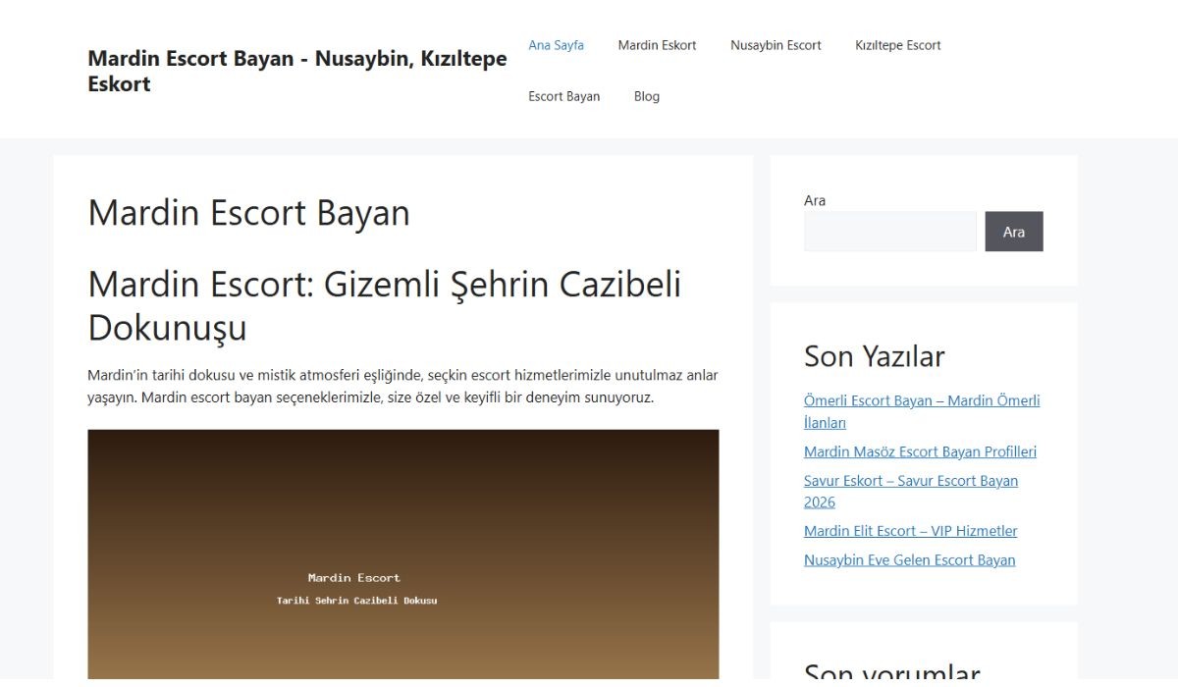Click the intro paragraph under the heading
The width and height of the screenshot is (1178, 687).
(x=402, y=387)
